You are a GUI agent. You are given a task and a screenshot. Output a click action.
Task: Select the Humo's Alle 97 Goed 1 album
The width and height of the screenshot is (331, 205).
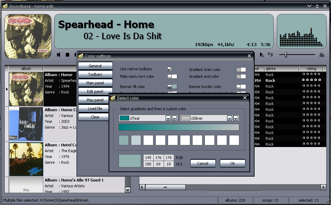[74, 180]
